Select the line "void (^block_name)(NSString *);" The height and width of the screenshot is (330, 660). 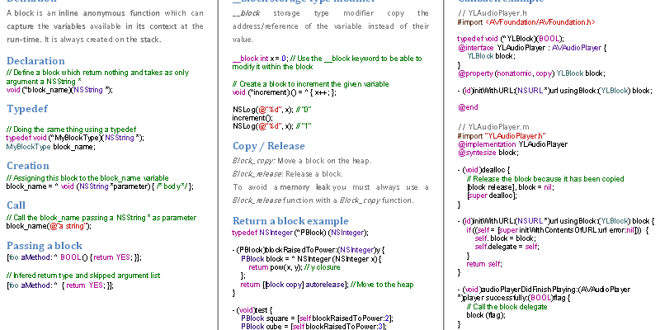(59, 90)
